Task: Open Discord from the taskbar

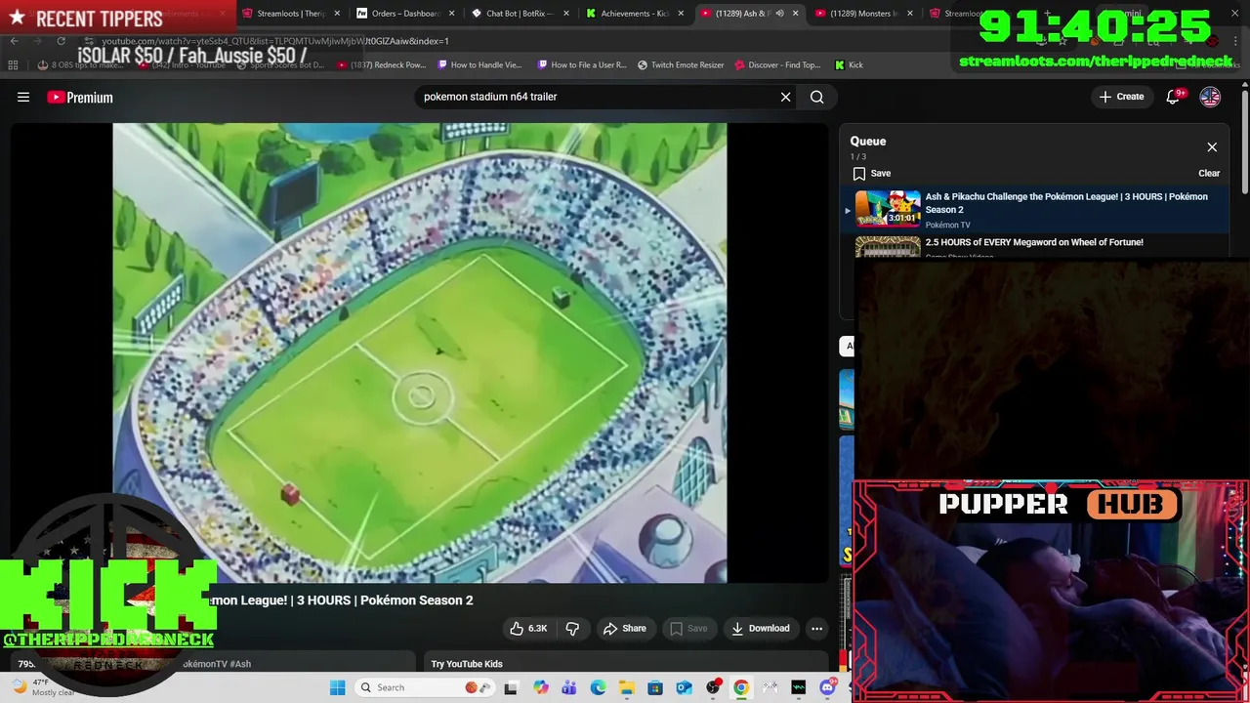Action: [x=828, y=687]
